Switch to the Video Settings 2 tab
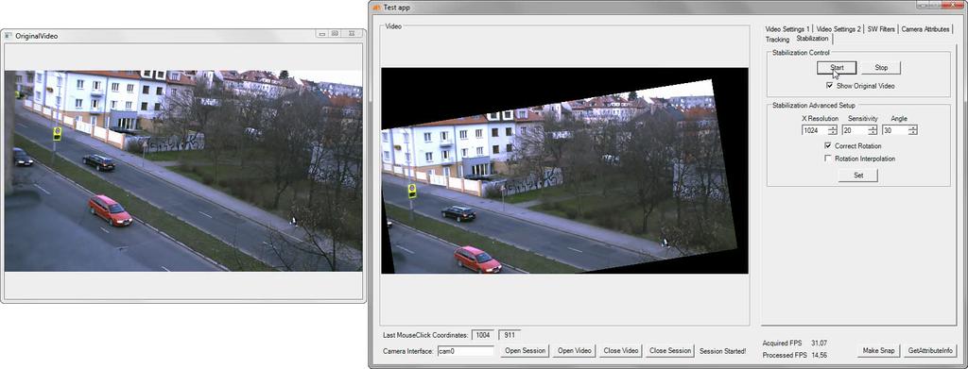 (x=838, y=29)
